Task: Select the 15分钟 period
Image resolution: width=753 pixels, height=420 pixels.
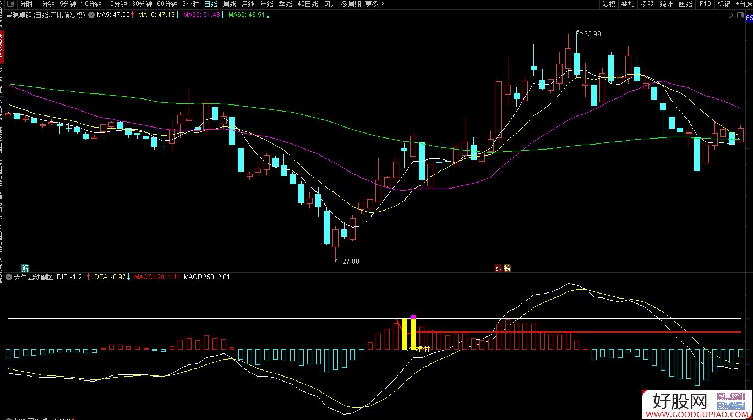Action: pyautogui.click(x=116, y=4)
